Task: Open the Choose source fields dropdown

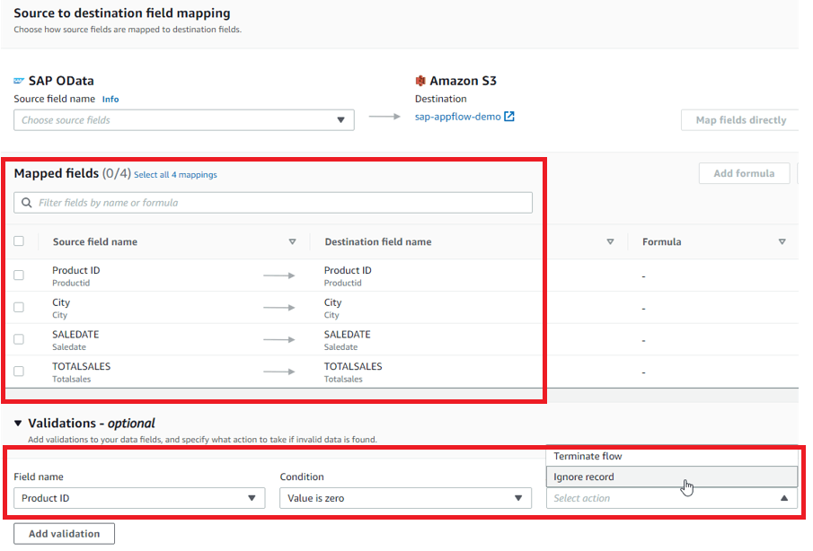Action: pyautogui.click(x=184, y=120)
